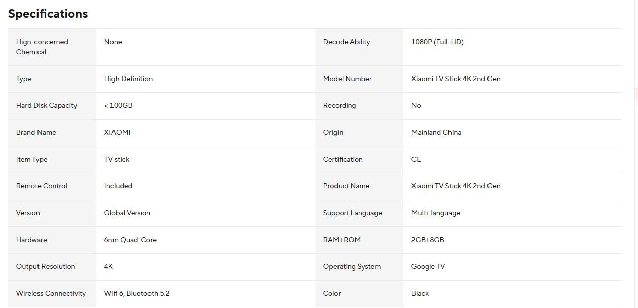Image resolution: width=638 pixels, height=308 pixels.
Task: Select the Google TV operating system value
Action: coord(428,266)
